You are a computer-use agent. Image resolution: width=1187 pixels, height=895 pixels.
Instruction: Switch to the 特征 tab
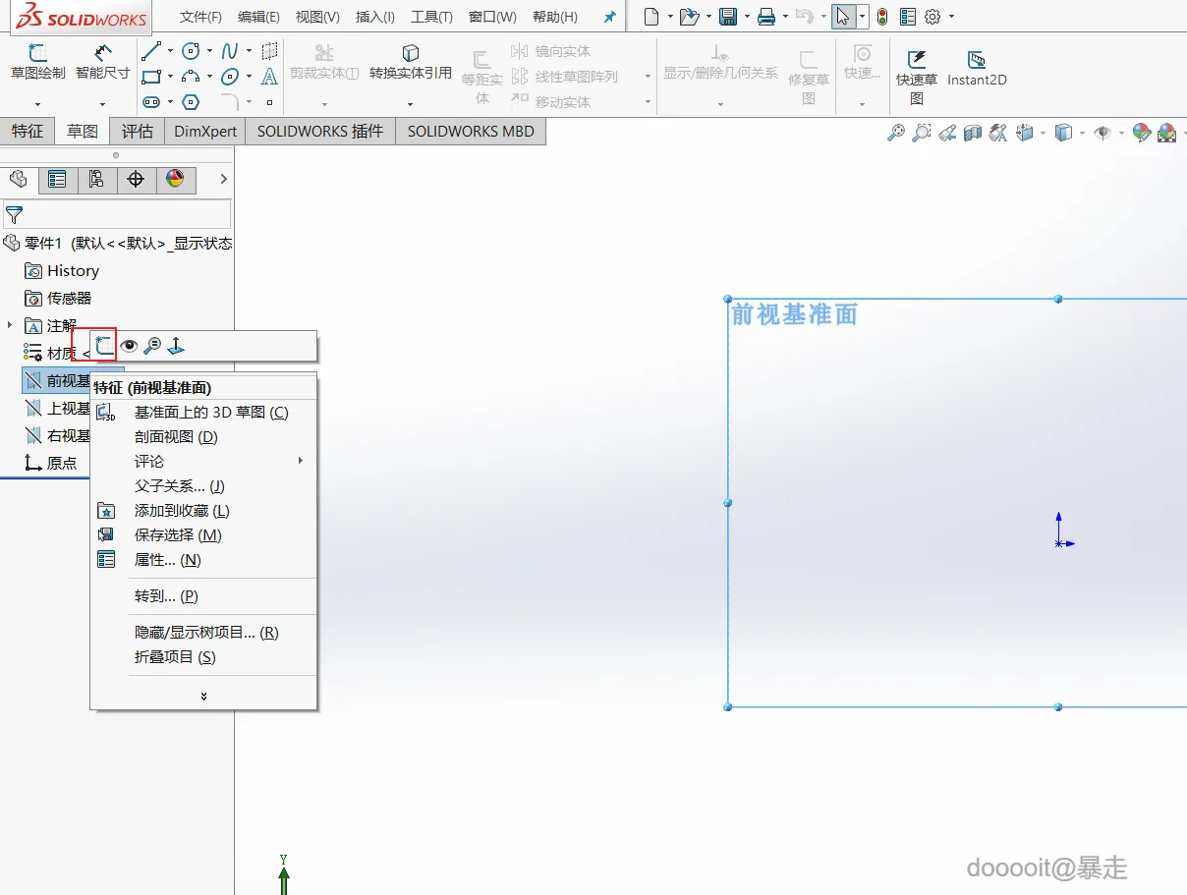tap(28, 131)
